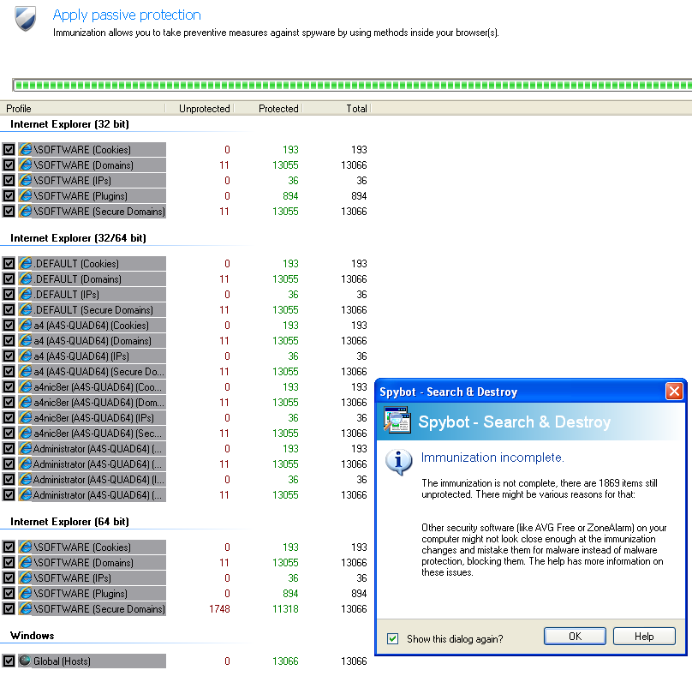Toggle the checkbox for a4nic8er (A4S-QUAD64) (IPs)
The width and height of the screenshot is (692, 682).
click(x=9, y=418)
